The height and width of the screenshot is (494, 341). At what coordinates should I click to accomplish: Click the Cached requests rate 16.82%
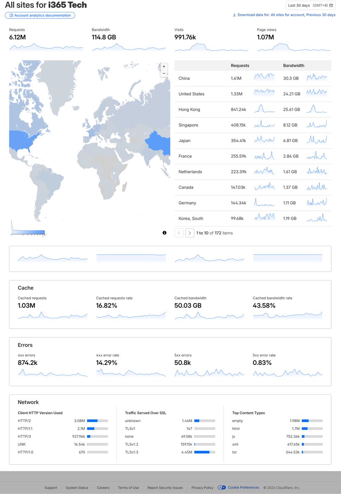click(x=107, y=305)
